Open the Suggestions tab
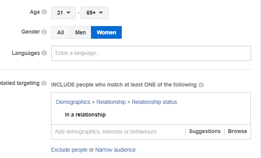Image resolution: width=261 pixels, height=158 pixels. (x=204, y=132)
